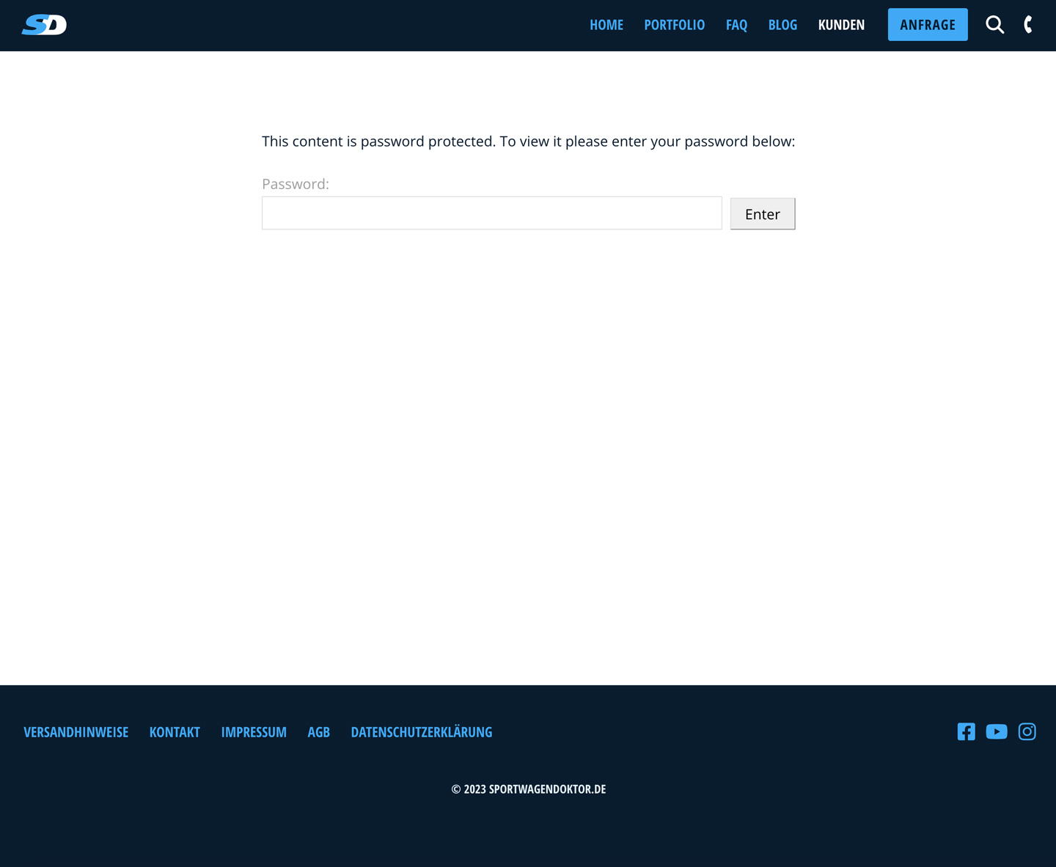Image resolution: width=1056 pixels, height=867 pixels.
Task: Open the KONTAKT footer link
Action: [x=175, y=731]
